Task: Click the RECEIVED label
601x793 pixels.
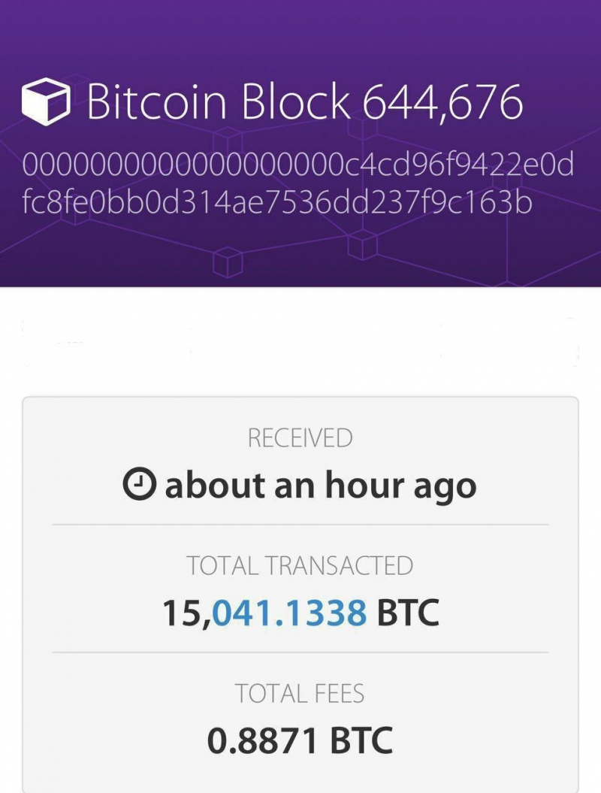Action: (x=300, y=438)
